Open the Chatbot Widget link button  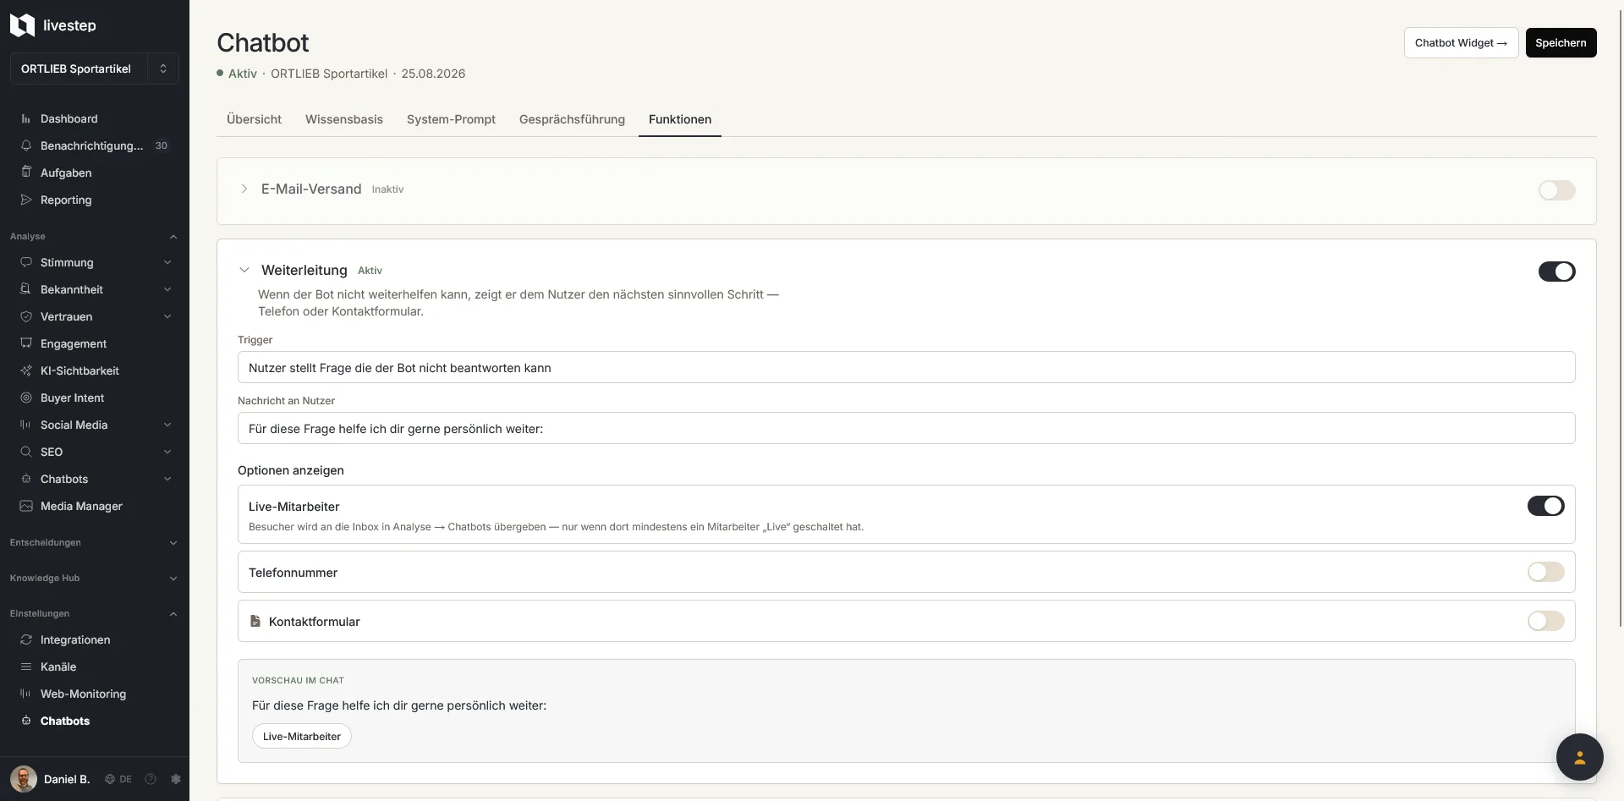point(1461,42)
